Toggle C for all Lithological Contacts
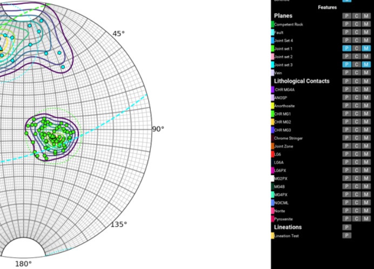The image size is (374, 269). click(356, 82)
